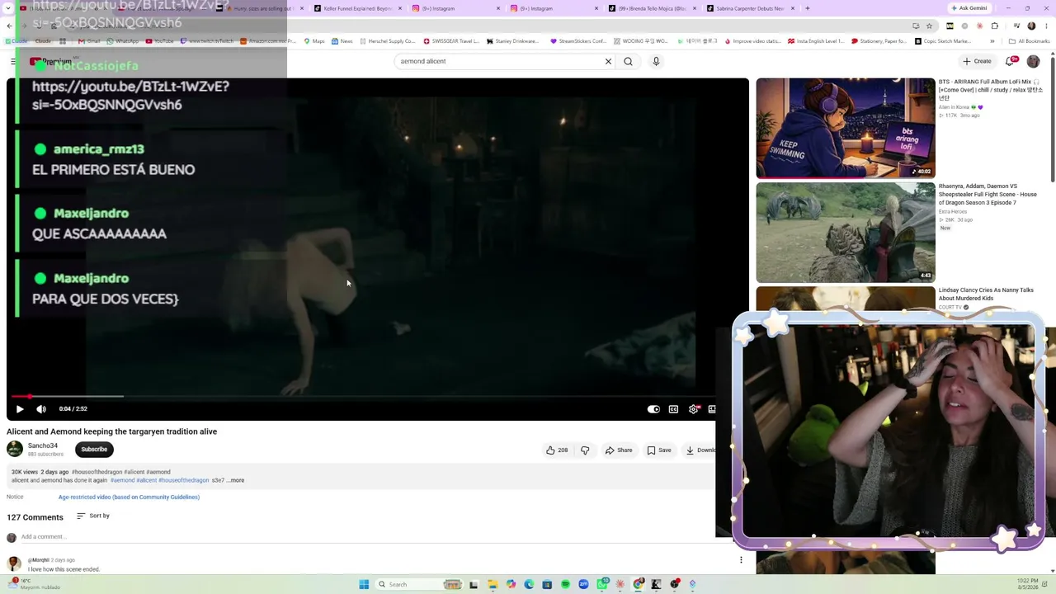This screenshot has height=594, width=1056.
Task: Open the Lindsay Clancy Cries video title
Action: 986,294
